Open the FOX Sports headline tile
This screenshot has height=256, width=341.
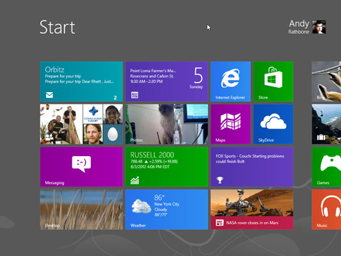point(252,167)
